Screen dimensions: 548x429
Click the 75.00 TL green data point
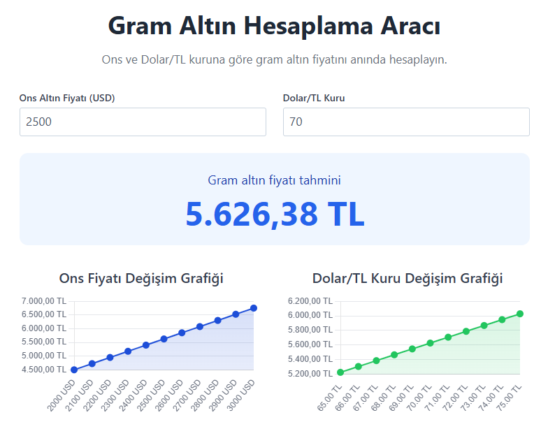tap(520, 314)
